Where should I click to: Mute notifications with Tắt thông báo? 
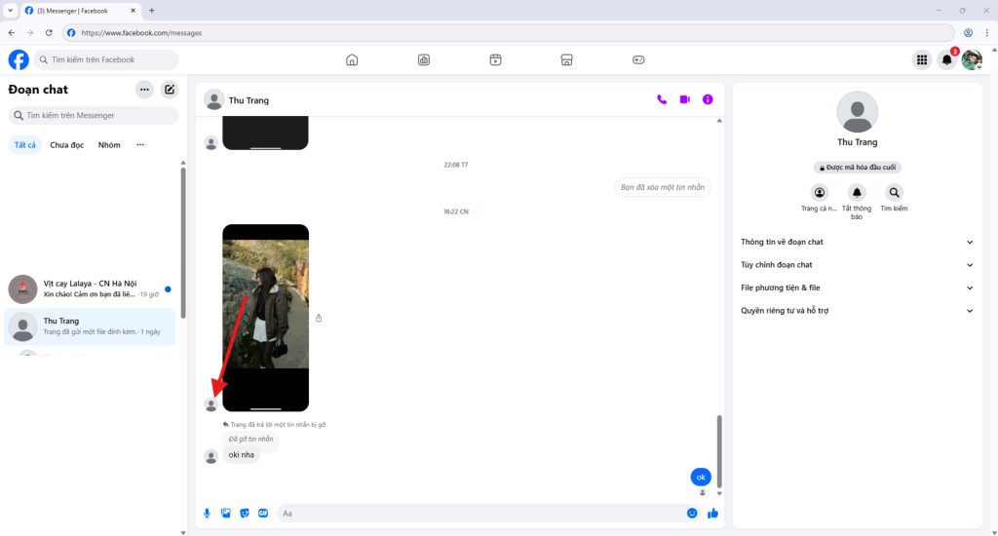(856, 193)
